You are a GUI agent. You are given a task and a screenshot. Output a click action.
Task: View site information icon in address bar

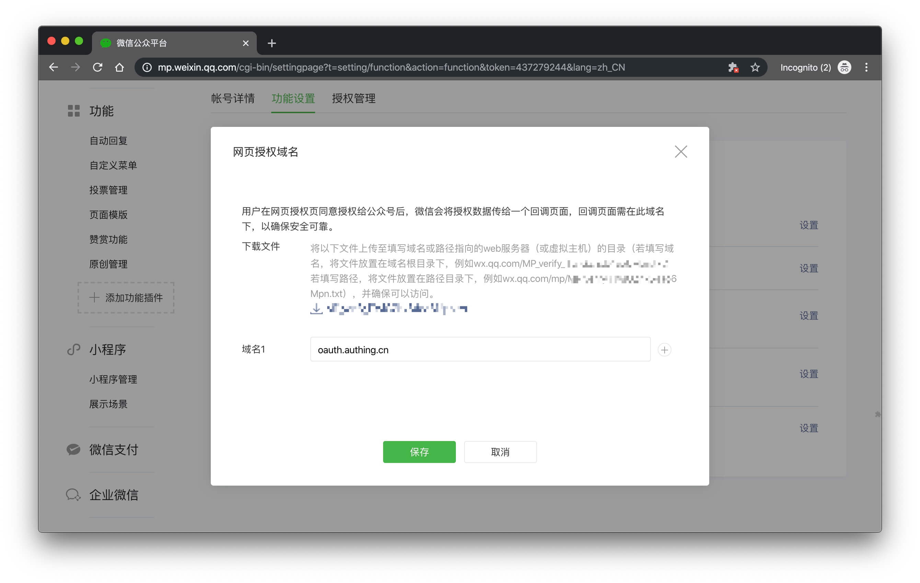pos(147,67)
